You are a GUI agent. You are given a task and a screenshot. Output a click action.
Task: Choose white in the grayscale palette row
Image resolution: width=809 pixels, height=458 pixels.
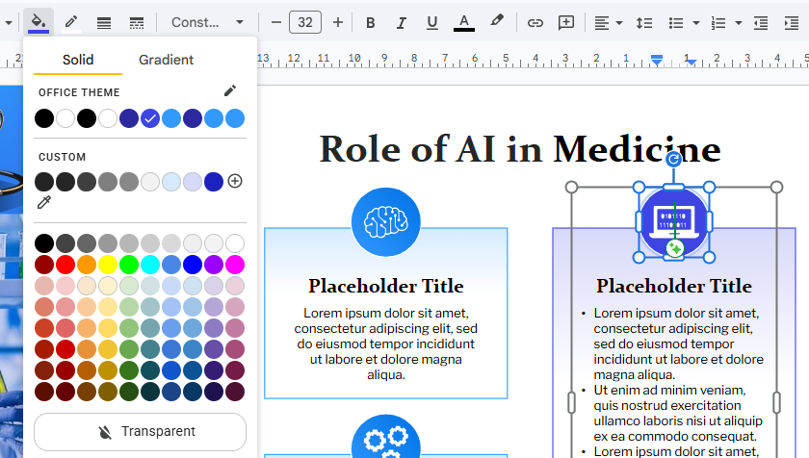point(235,243)
